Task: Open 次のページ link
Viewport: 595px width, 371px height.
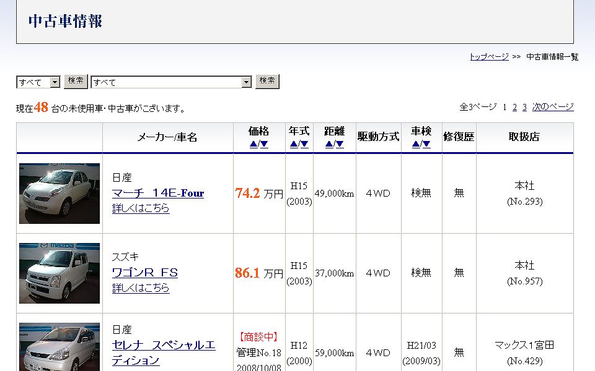Action: coord(553,107)
